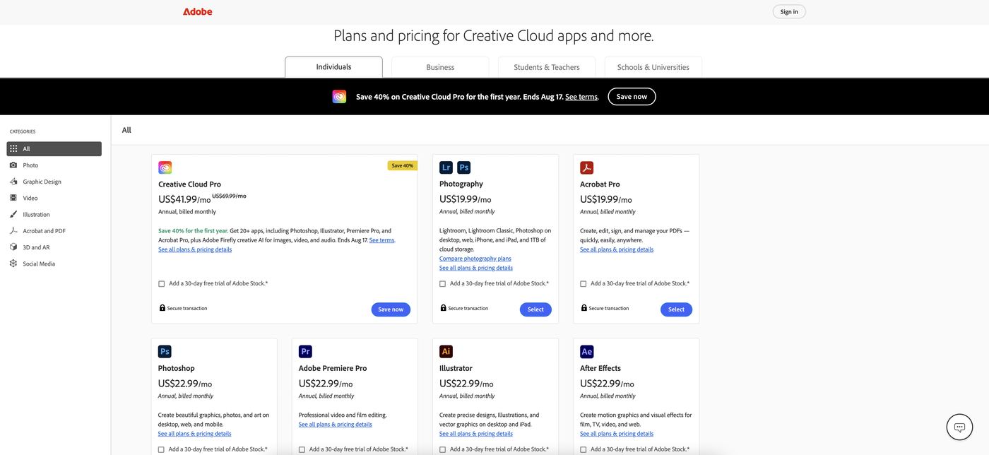The height and width of the screenshot is (455, 989).
Task: Check Adobe Stock trial on Illustrator card
Action: [x=442, y=449]
